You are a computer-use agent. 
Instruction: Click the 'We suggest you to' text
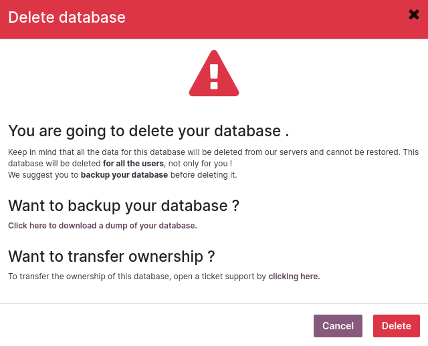click(43, 175)
